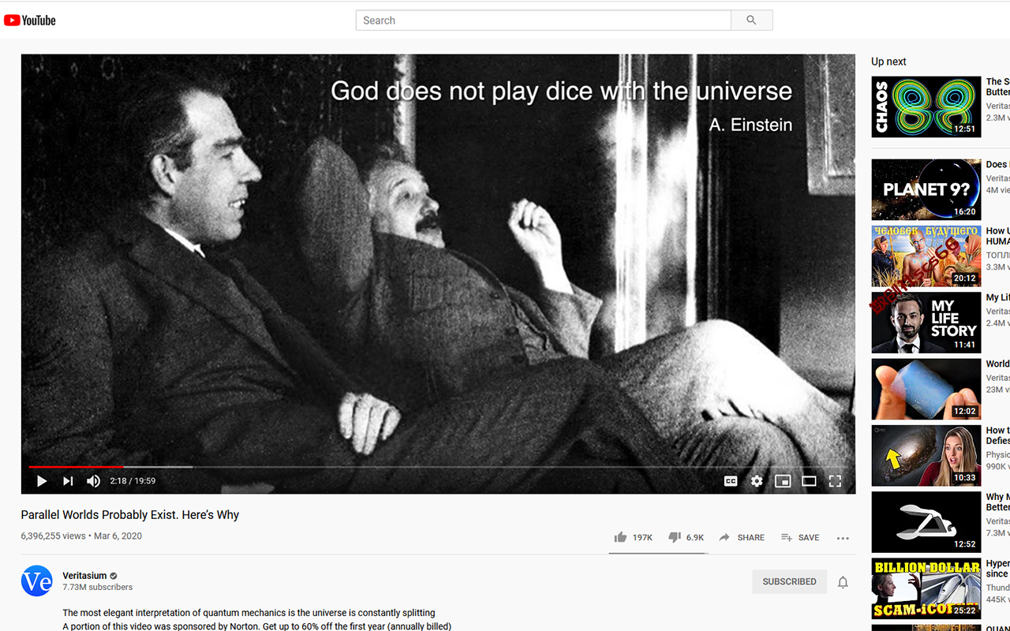Image resolution: width=1010 pixels, height=631 pixels.
Task: Mute the video volume
Action: point(93,481)
